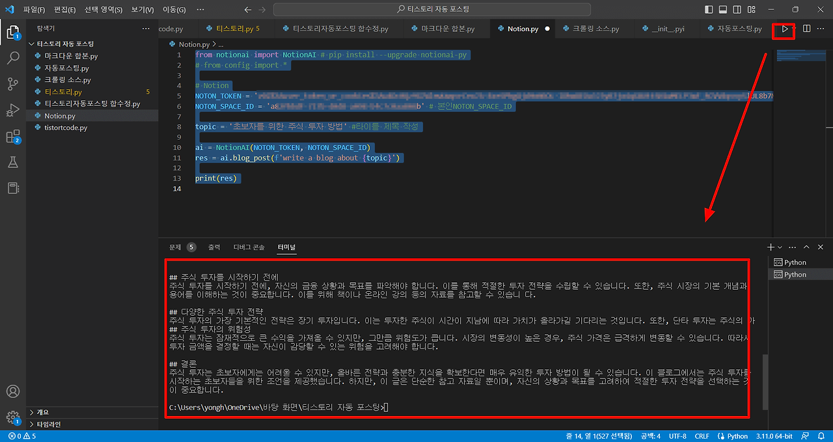This screenshot has height=442, width=833.
Task: Switch to the 문제 panel tab
Action: tap(182, 247)
